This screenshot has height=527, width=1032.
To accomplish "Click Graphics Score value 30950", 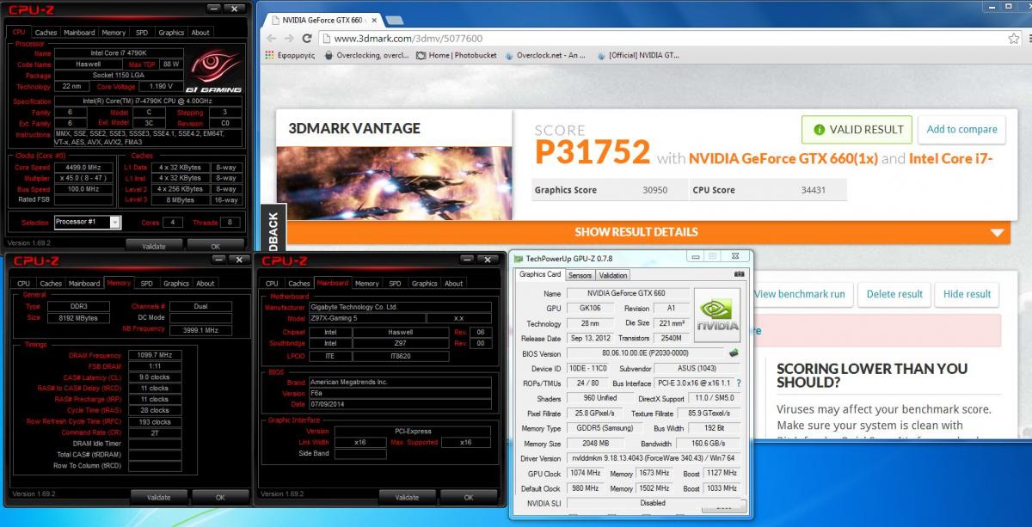I will (654, 190).
